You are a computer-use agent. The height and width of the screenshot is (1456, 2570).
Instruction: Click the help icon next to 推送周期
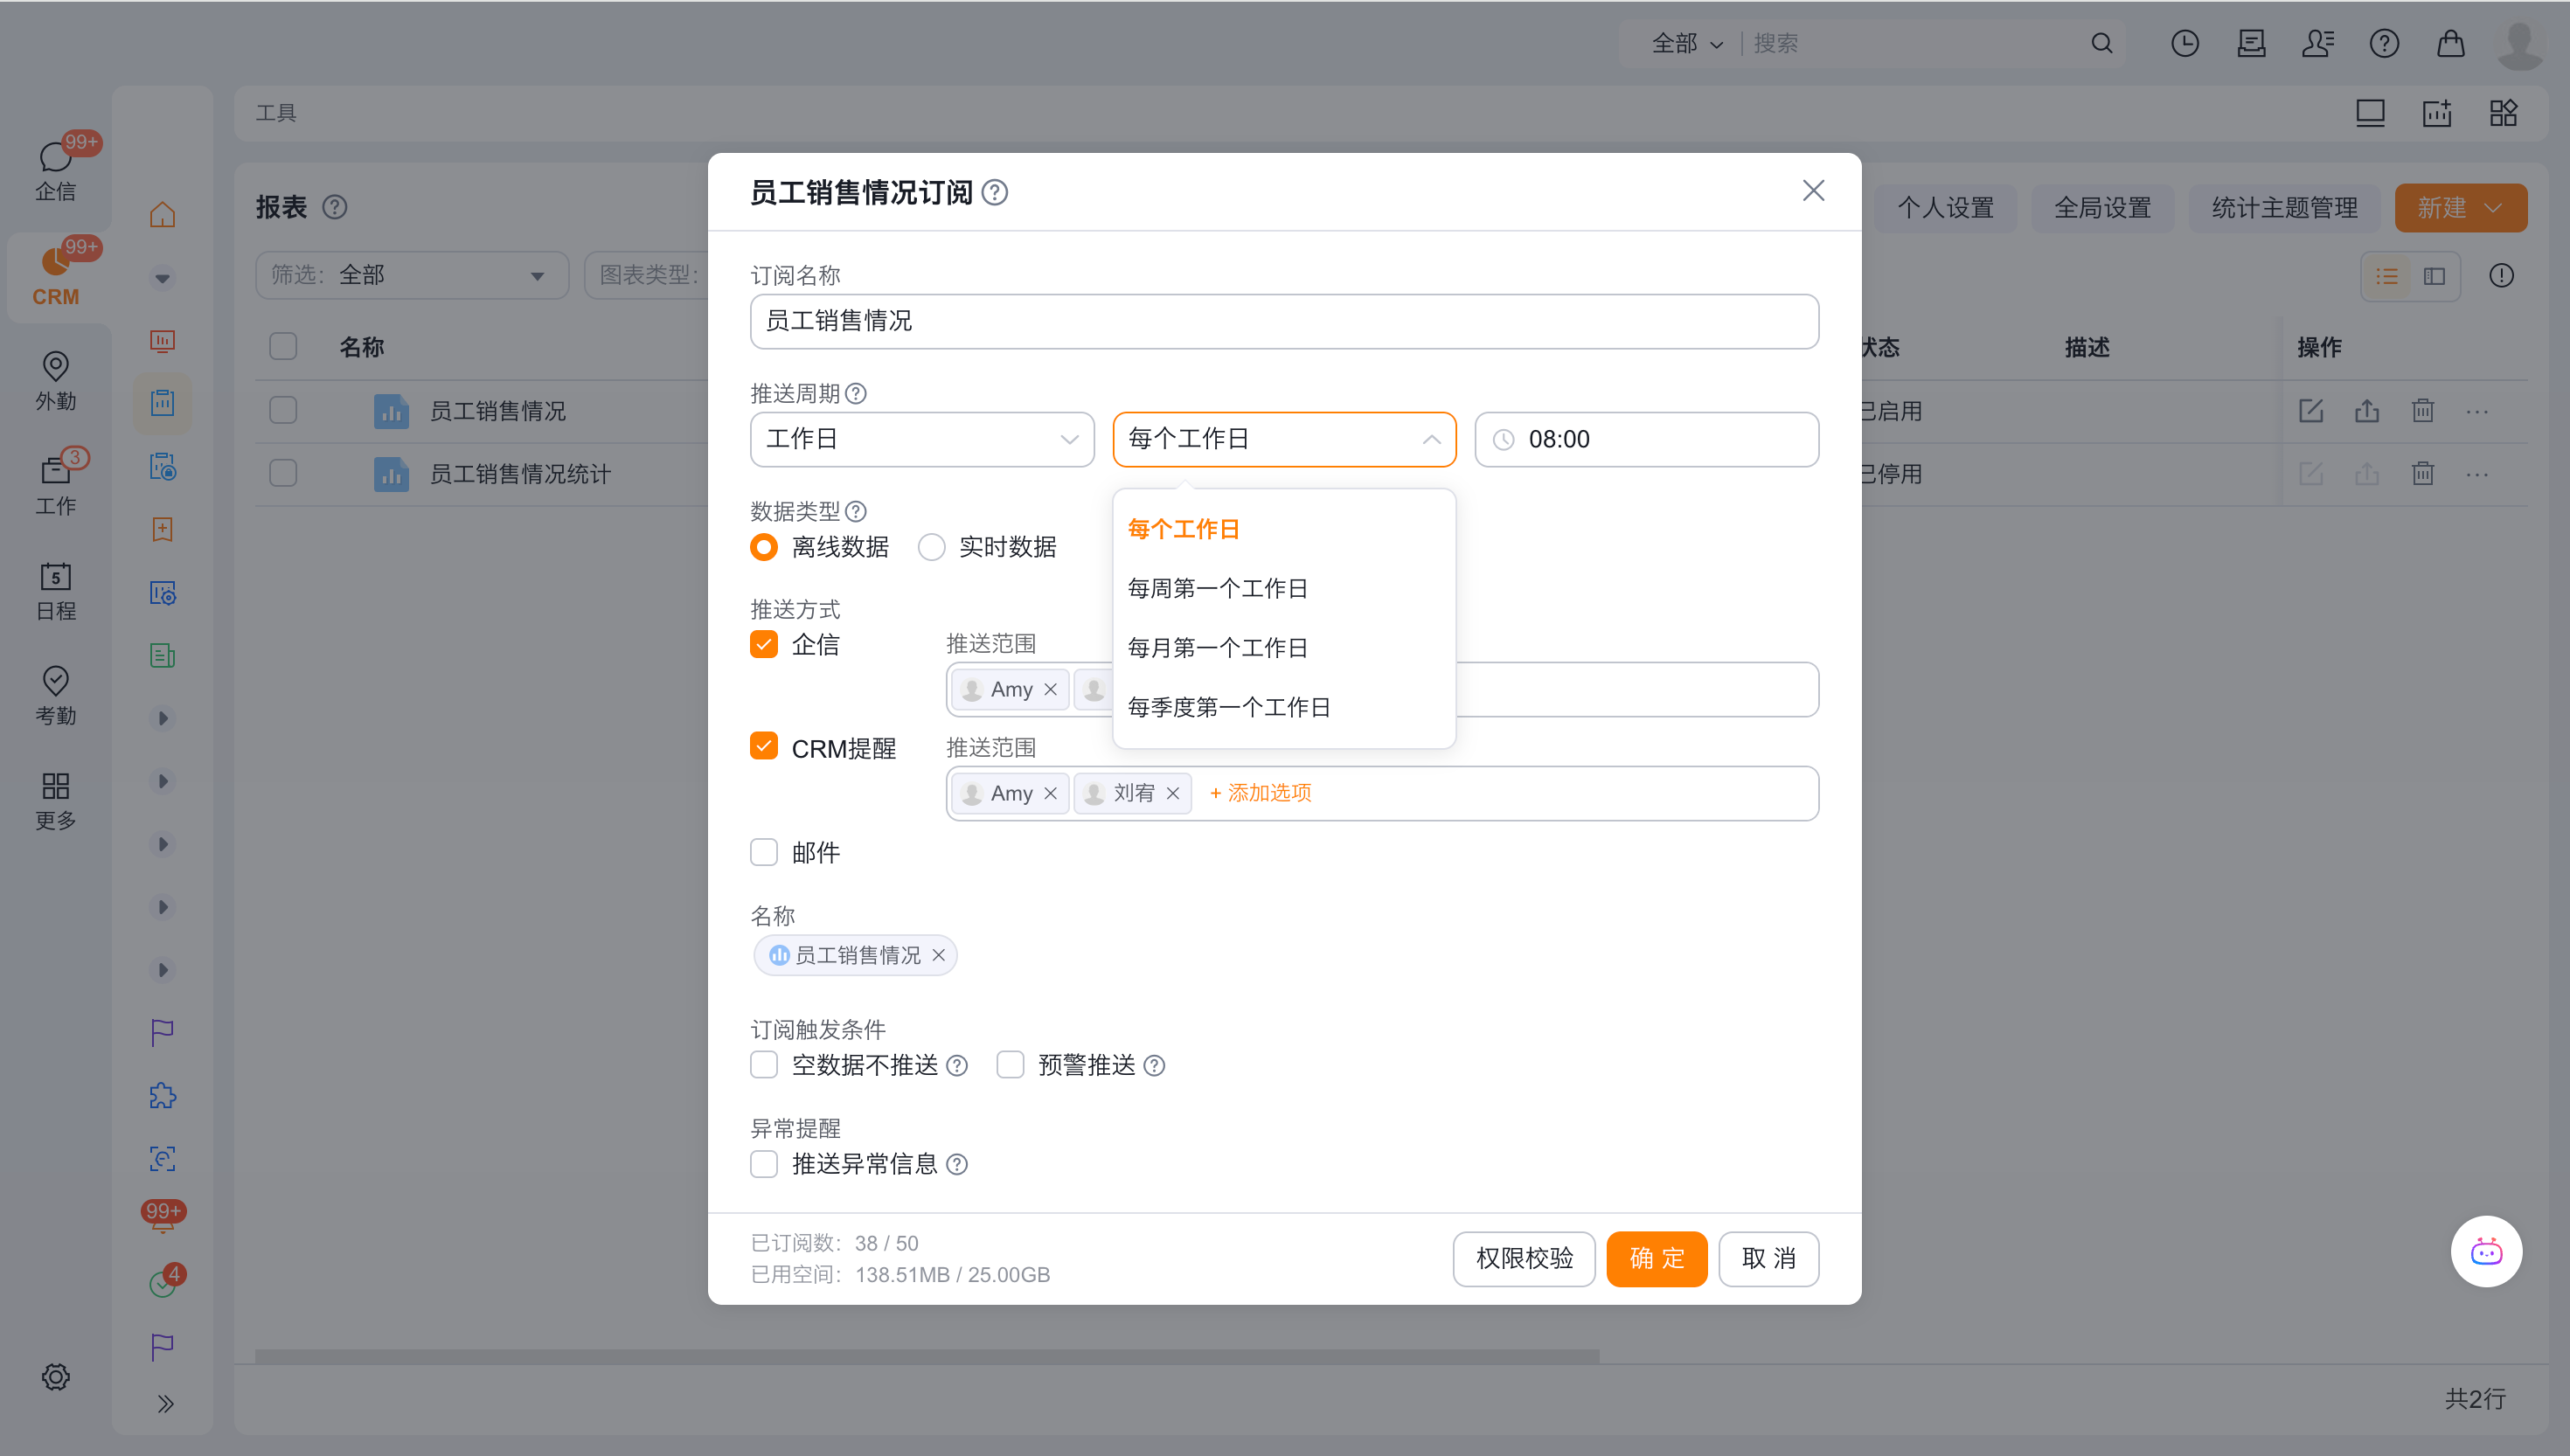[x=856, y=394]
